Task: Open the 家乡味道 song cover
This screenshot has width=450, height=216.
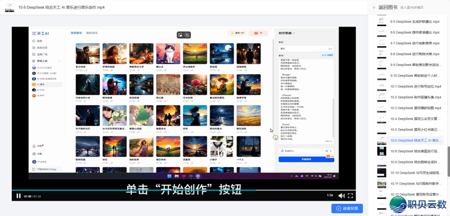Action: [x=88, y=53]
